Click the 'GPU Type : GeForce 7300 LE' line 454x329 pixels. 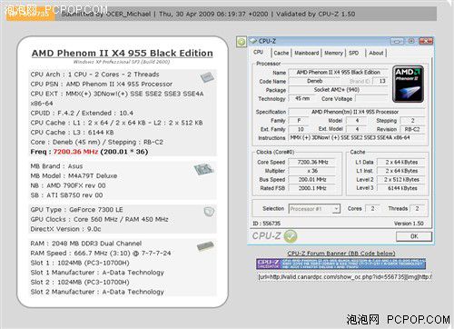tap(76, 210)
